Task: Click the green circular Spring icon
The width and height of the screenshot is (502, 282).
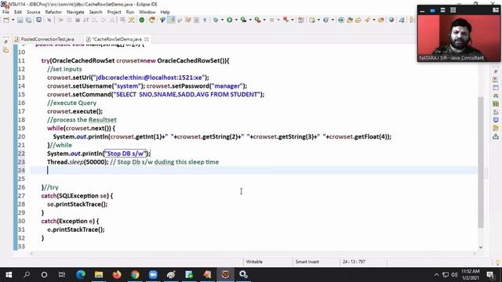Action: 142,20
